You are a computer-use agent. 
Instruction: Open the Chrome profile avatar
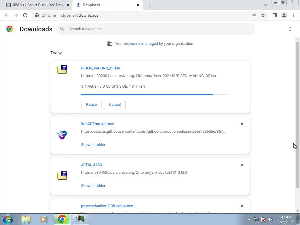pyautogui.click(x=284, y=15)
